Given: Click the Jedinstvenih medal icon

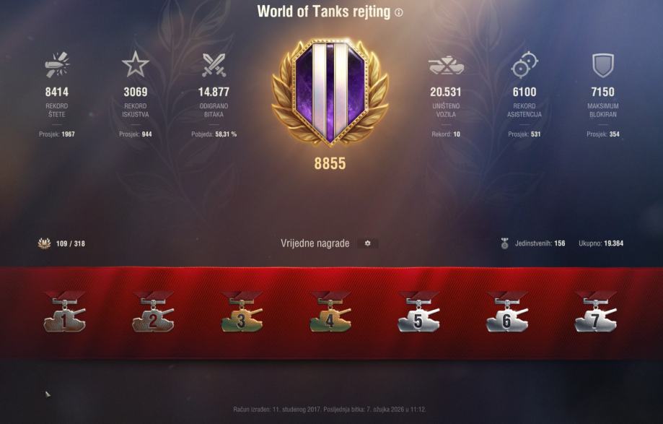Looking at the screenshot, I should [x=504, y=243].
